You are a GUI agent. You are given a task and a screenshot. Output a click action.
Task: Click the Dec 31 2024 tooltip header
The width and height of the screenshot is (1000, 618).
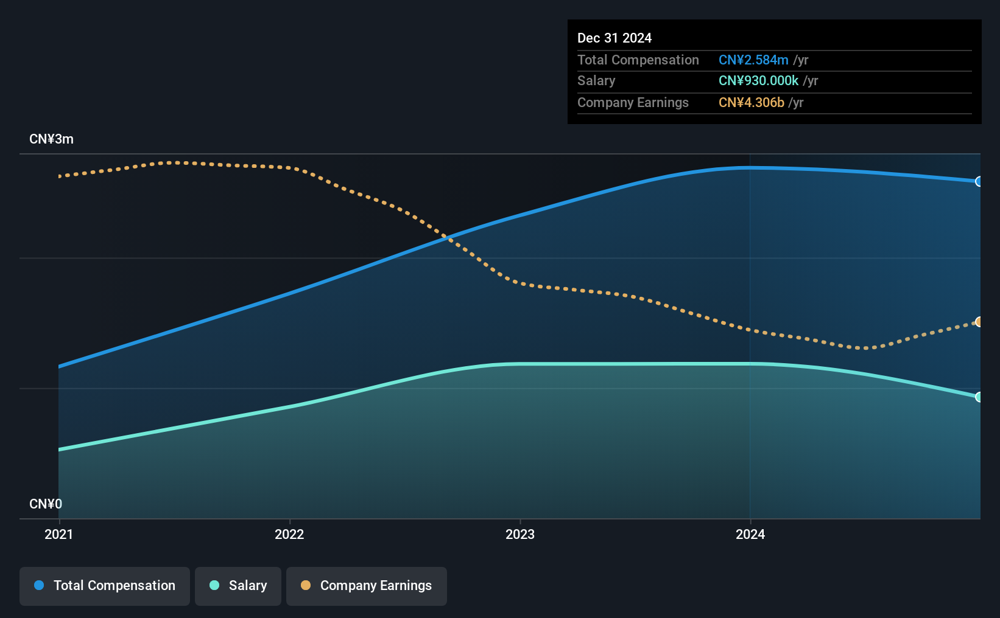(614, 38)
